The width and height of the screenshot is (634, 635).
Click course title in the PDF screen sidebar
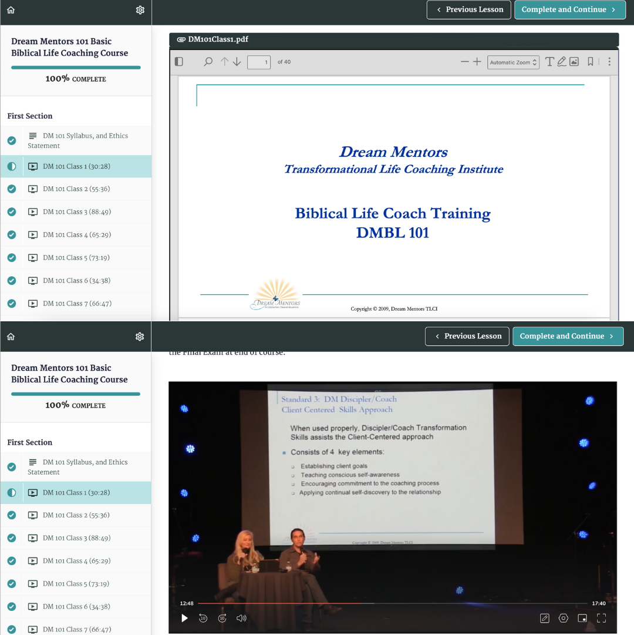70,47
